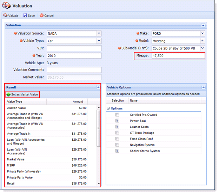219x193 pixels.
Task: Click the Shaker Stereo System name
Action: click(145, 151)
